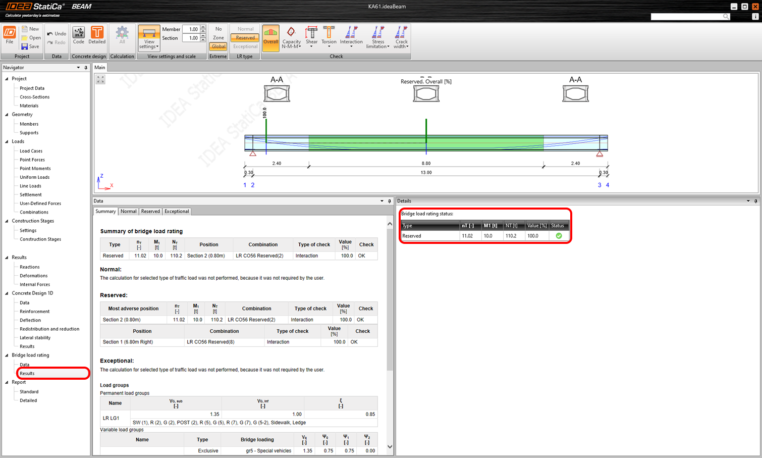This screenshot has height=458, width=762.
Task: Click the Data panel vertical scrollbar
Action: (390, 303)
